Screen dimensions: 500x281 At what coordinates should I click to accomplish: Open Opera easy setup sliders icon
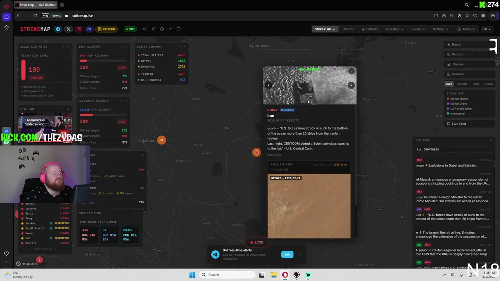[x=483, y=16]
